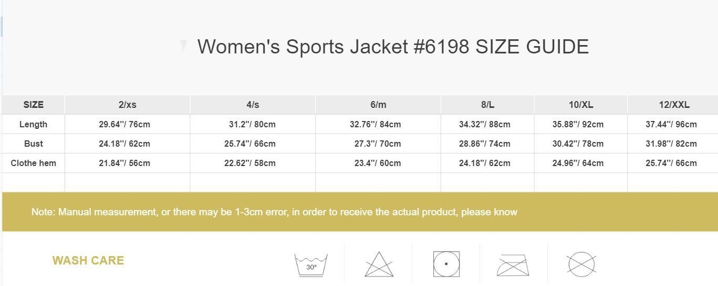
Task: Click the Bust row label
Action: (x=33, y=144)
